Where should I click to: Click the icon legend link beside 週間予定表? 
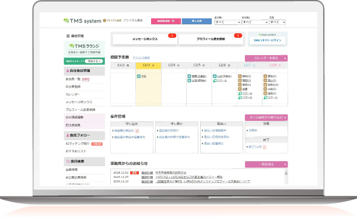(x=141, y=58)
